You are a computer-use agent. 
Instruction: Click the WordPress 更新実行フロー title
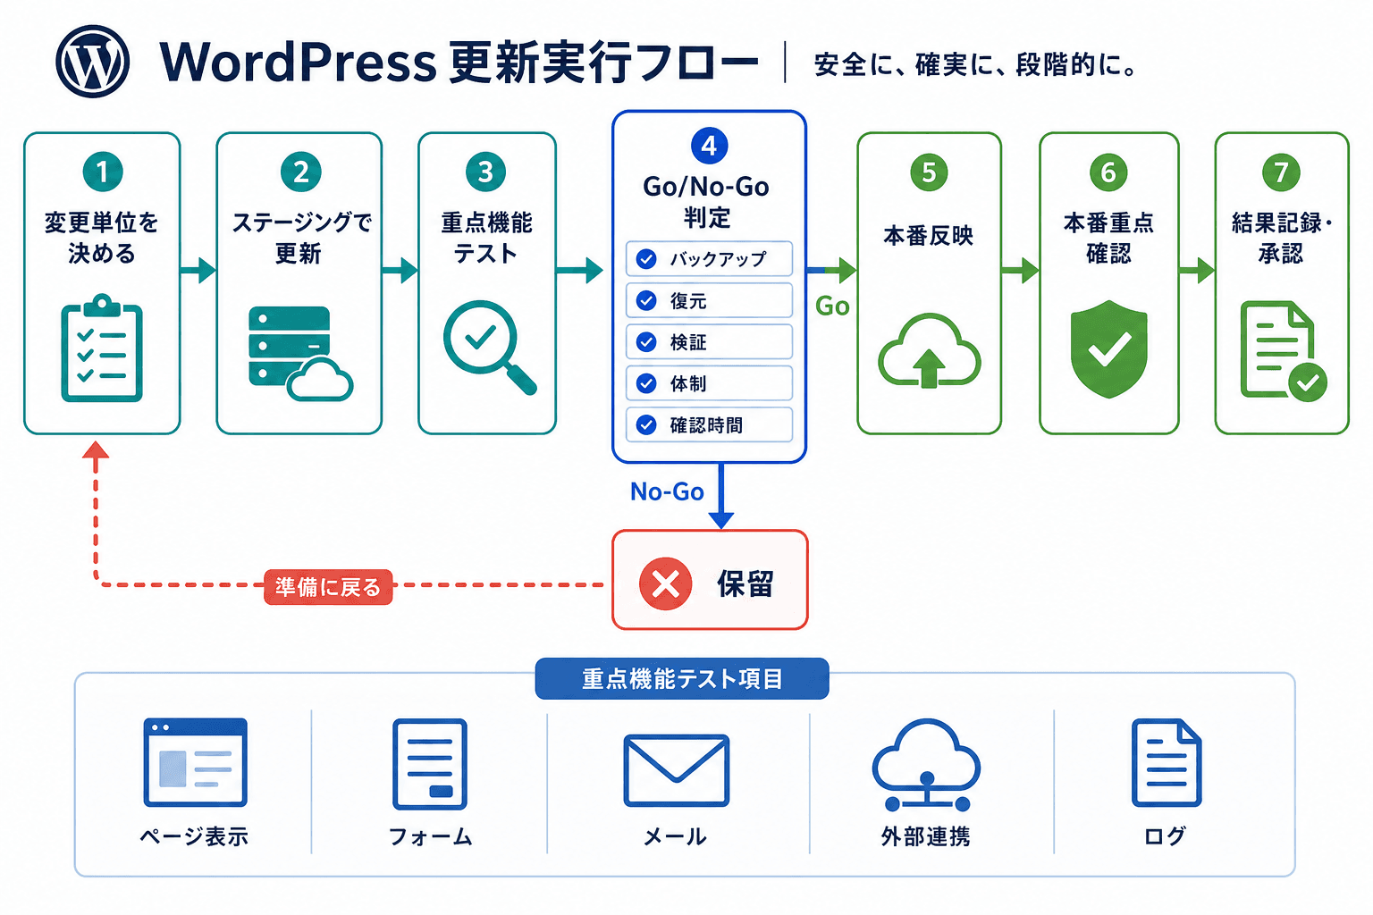click(459, 63)
